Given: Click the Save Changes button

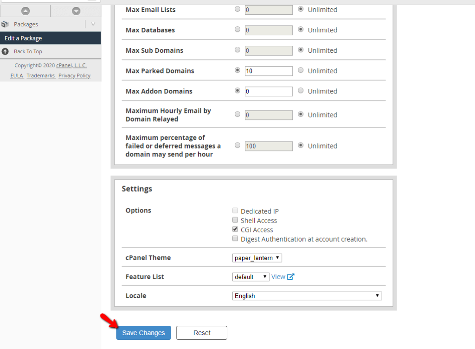Looking at the screenshot, I should pos(144,333).
